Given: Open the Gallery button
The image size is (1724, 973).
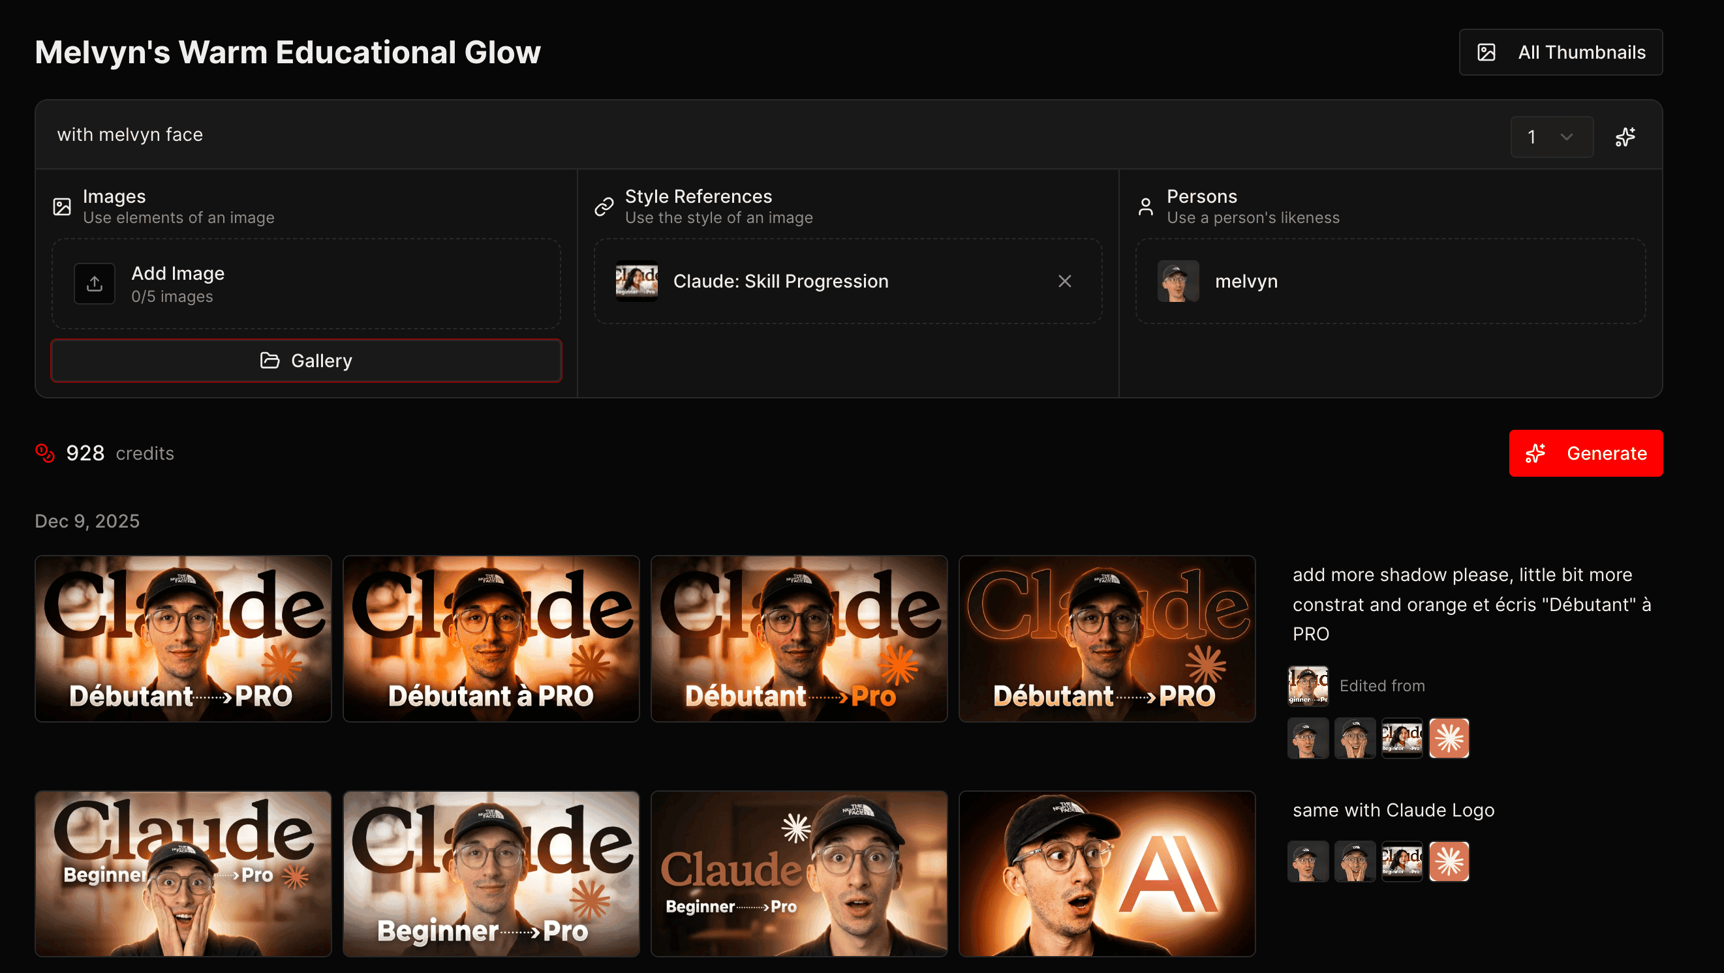Looking at the screenshot, I should [306, 361].
